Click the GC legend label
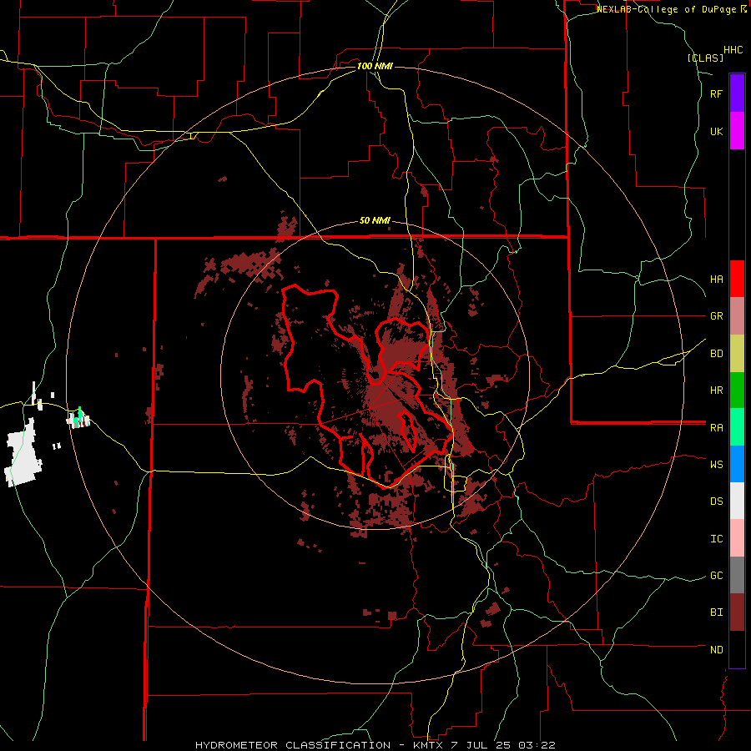This screenshot has height=751, width=751. pyautogui.click(x=716, y=576)
